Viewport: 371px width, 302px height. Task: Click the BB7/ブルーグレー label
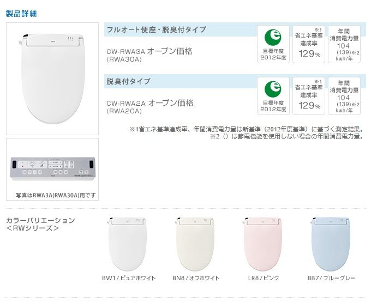click(x=331, y=278)
